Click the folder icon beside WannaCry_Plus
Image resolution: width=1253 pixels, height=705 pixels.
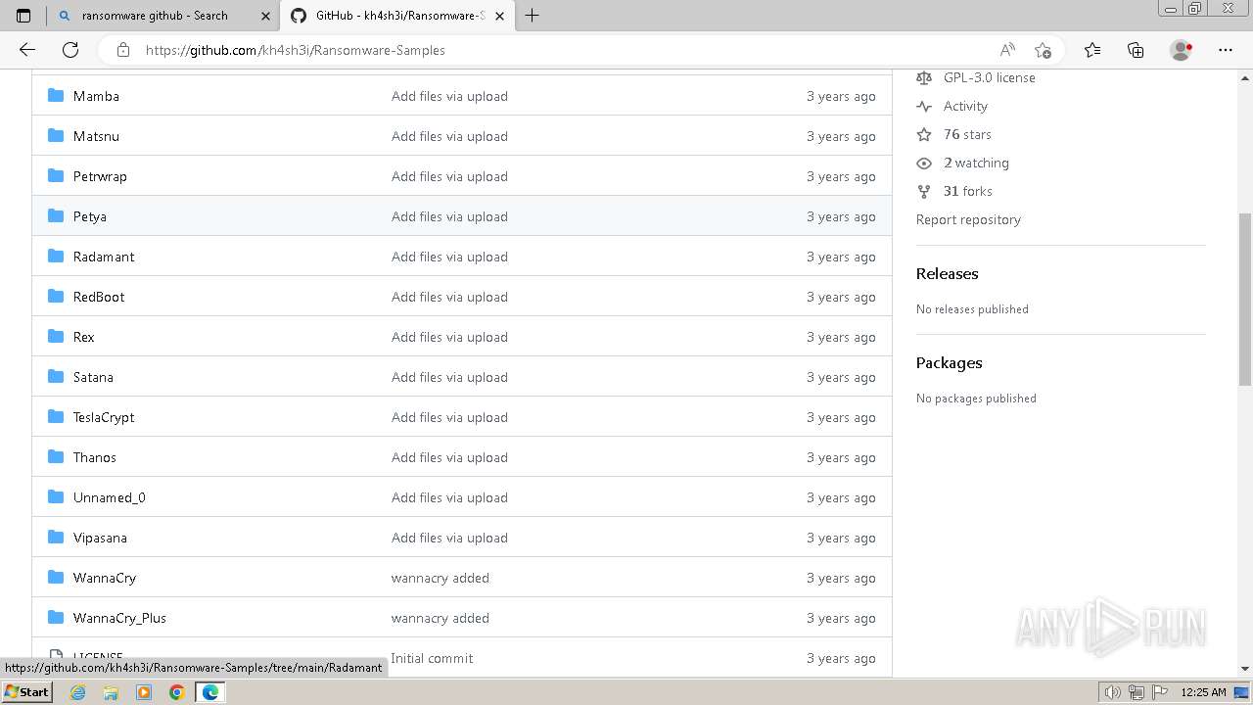[56, 617]
